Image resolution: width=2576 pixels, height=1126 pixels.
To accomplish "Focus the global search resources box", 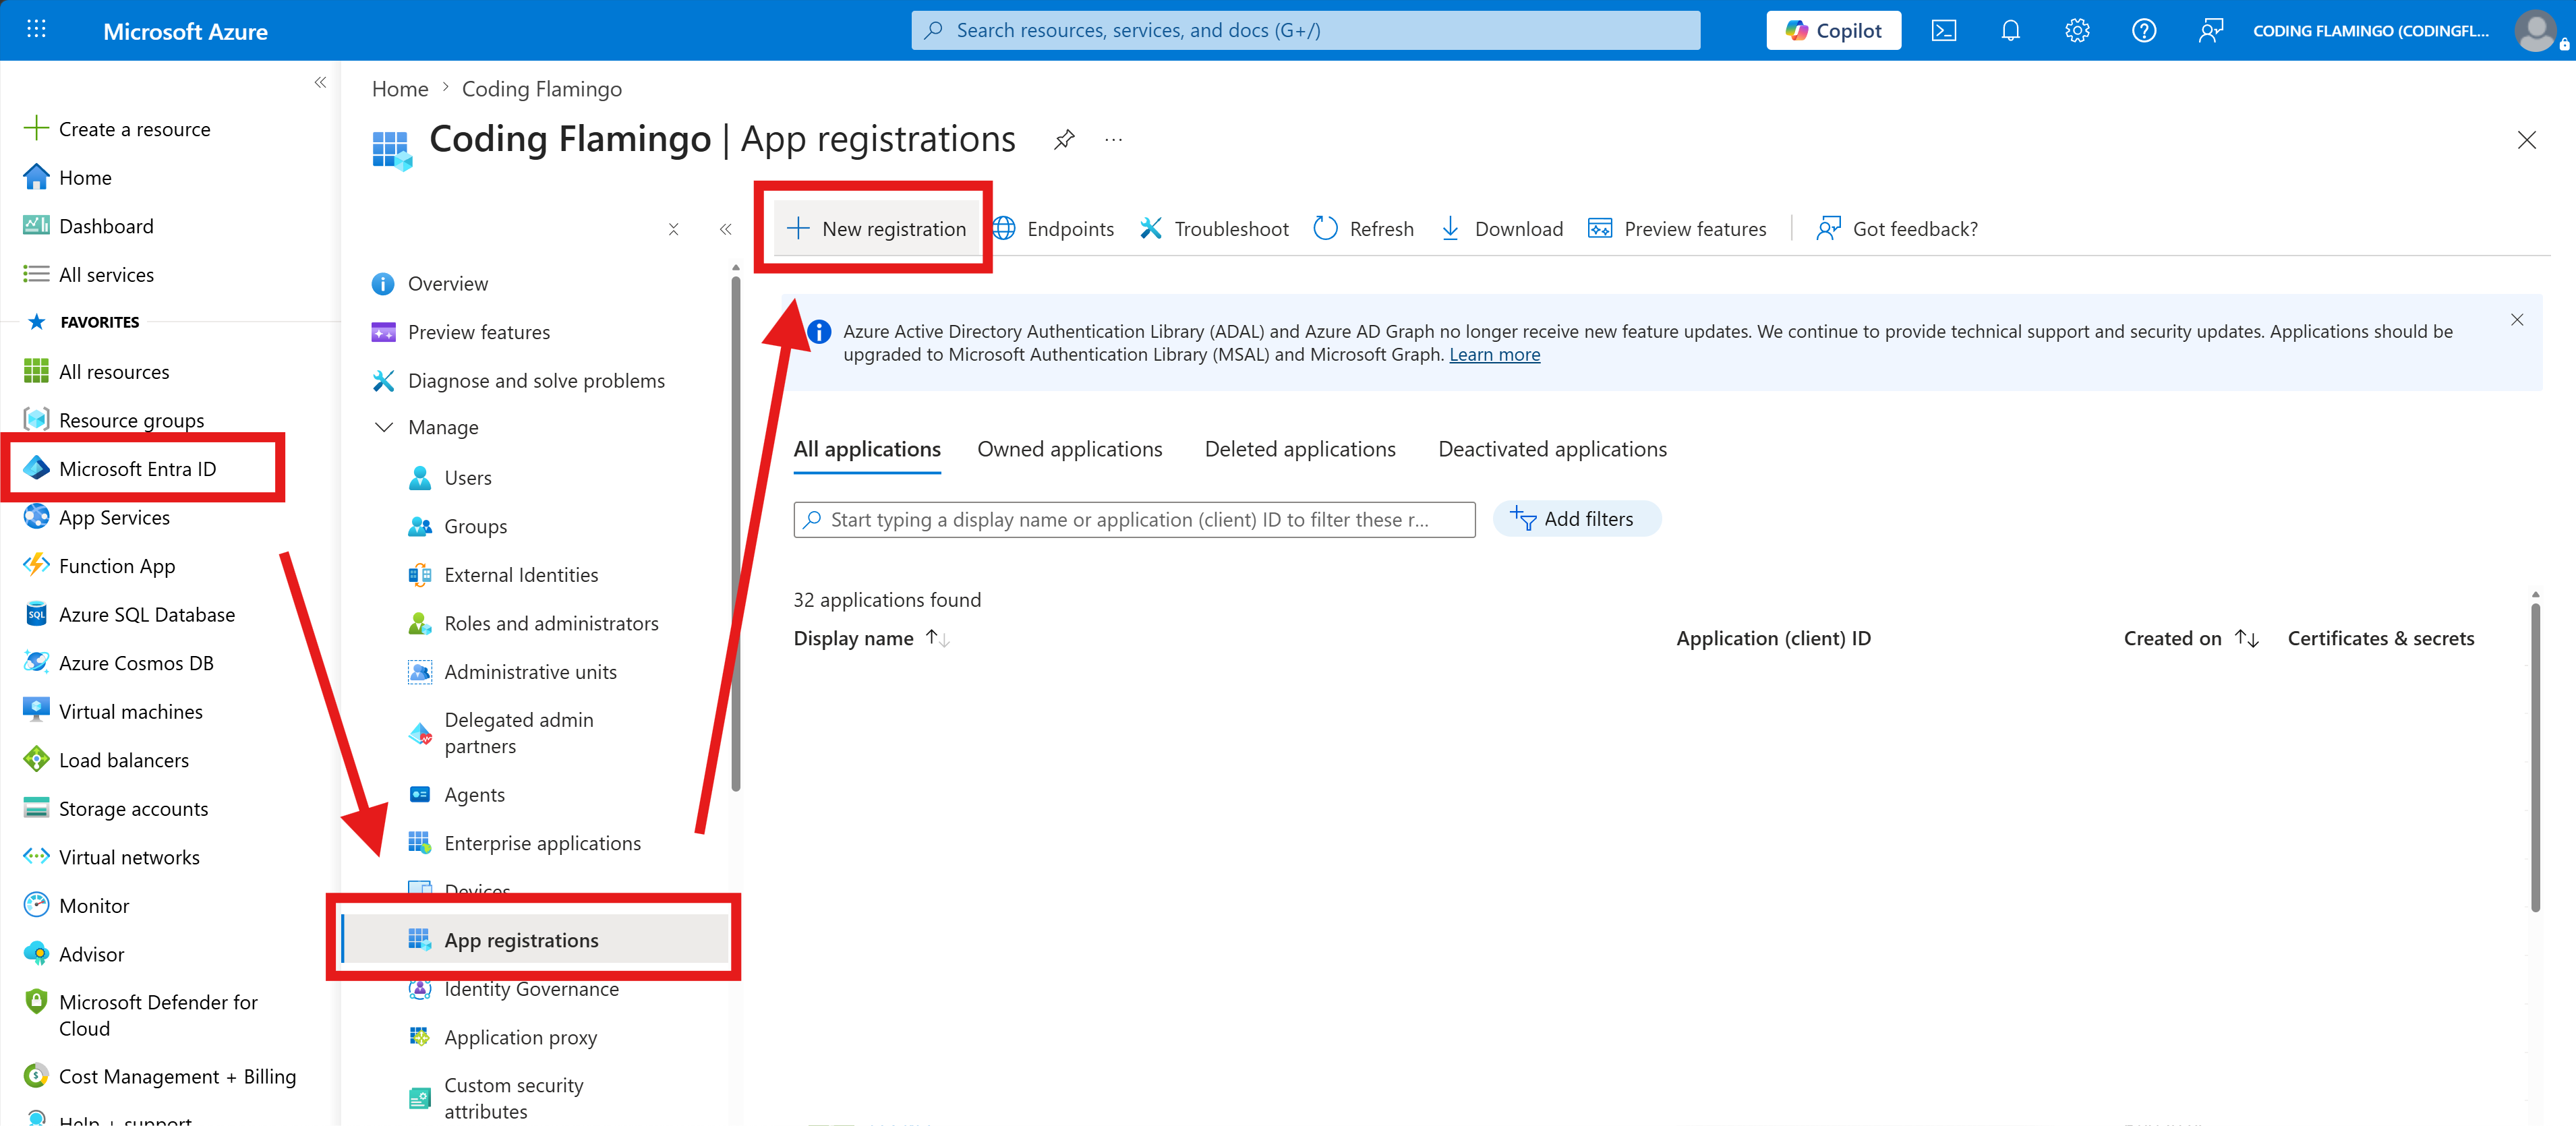I will (x=1305, y=31).
